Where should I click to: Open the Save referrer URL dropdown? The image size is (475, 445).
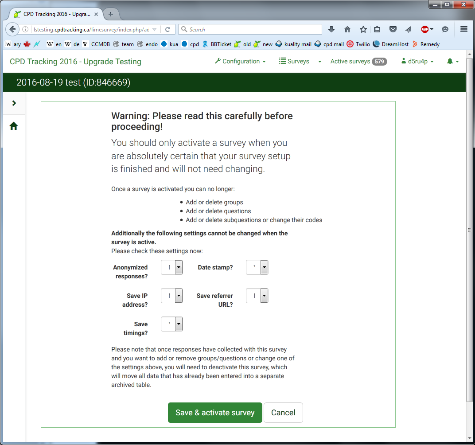coord(257,295)
